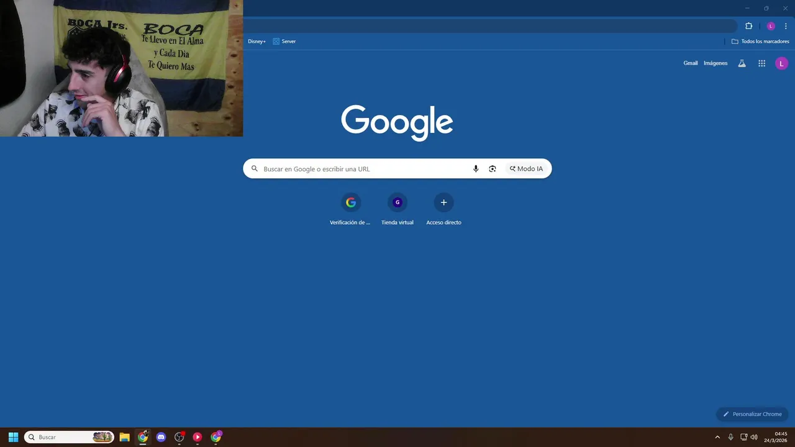
Task: Open the Google apps grid
Action: coord(761,63)
